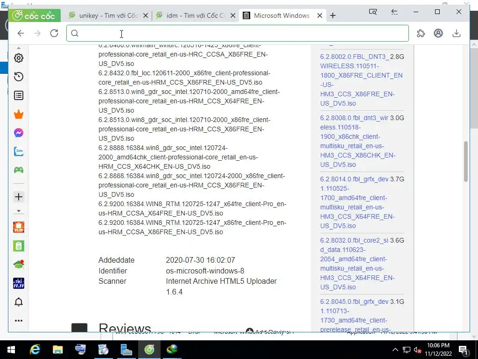478x359 pixels.
Task: Go forward to the next page
Action: pos(37,33)
